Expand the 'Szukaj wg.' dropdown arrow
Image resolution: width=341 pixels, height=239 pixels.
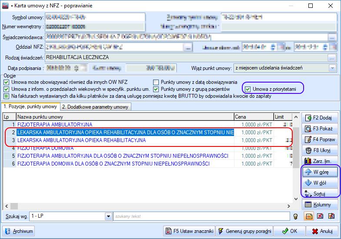[108, 216]
